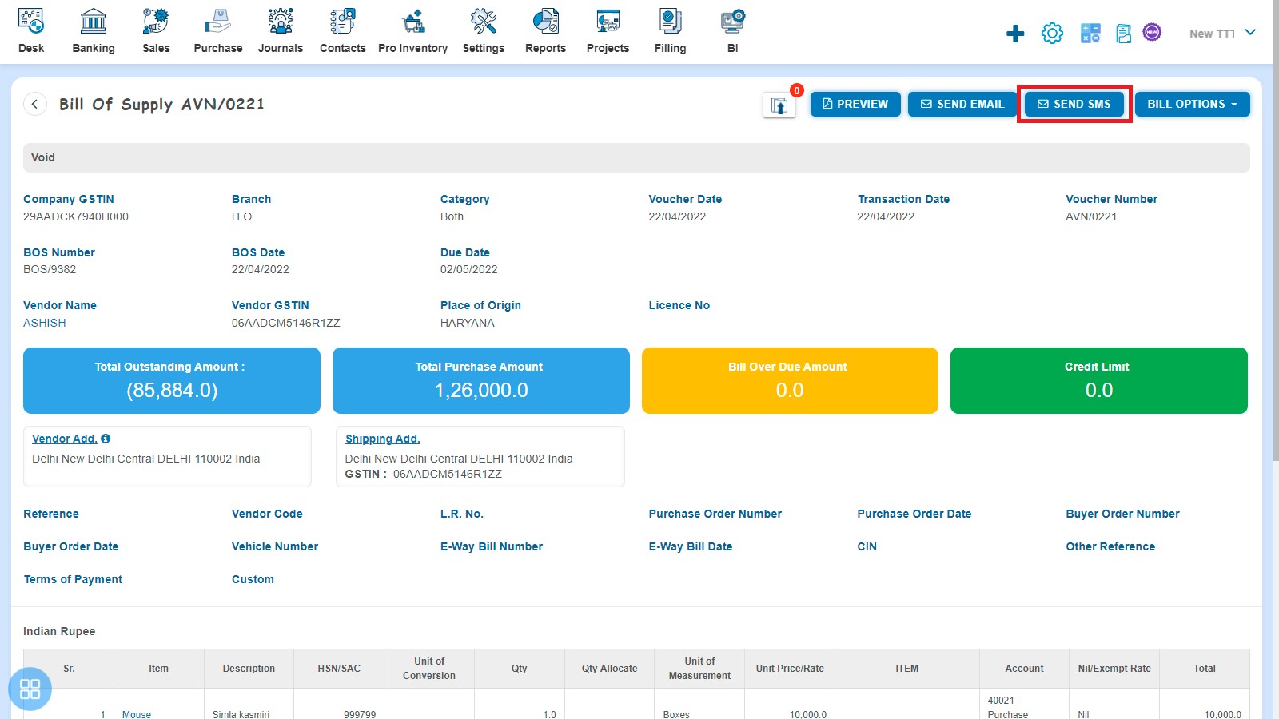1279x719 pixels.
Task: Click the Credit Limit card
Action: pyautogui.click(x=1099, y=380)
